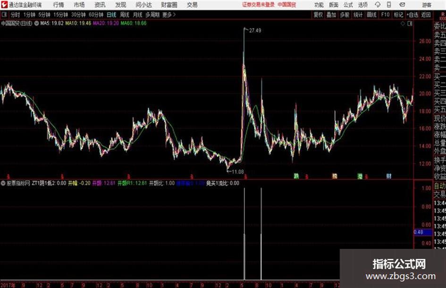Open the 公式 menu
446x288 pixels.
(348, 5)
